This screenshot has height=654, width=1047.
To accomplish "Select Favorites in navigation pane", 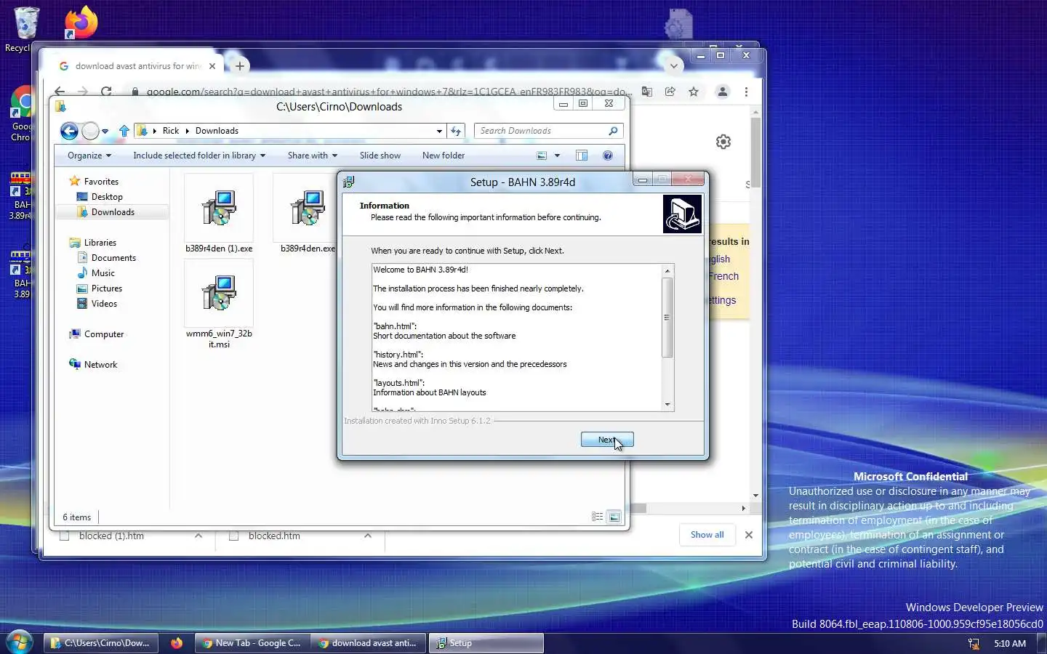I will [101, 182].
